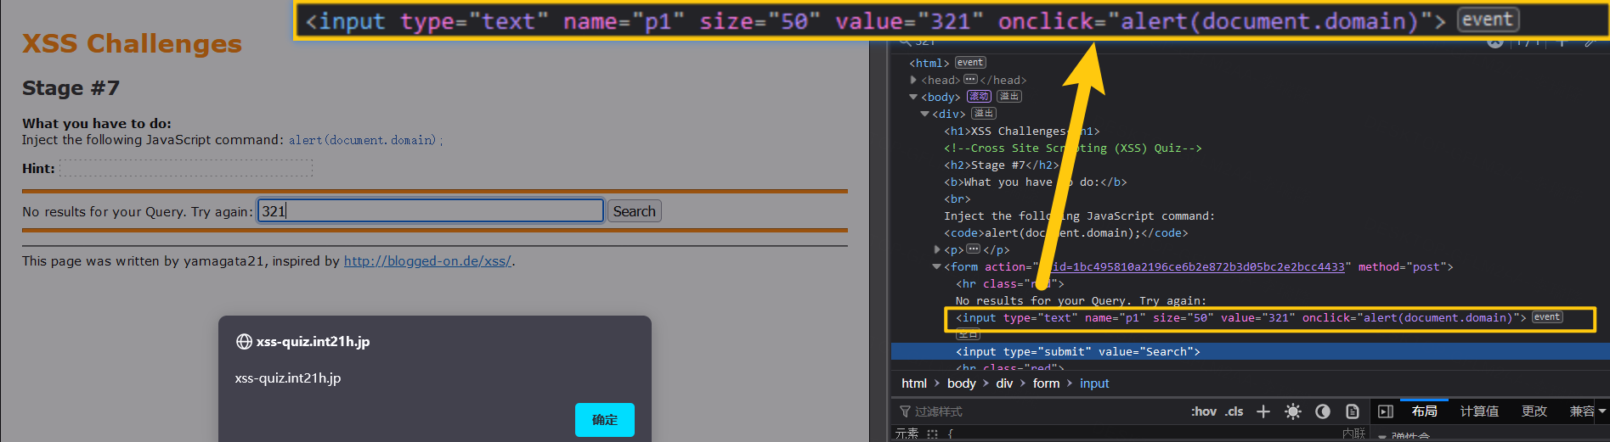Click the search query text field

(x=431, y=211)
